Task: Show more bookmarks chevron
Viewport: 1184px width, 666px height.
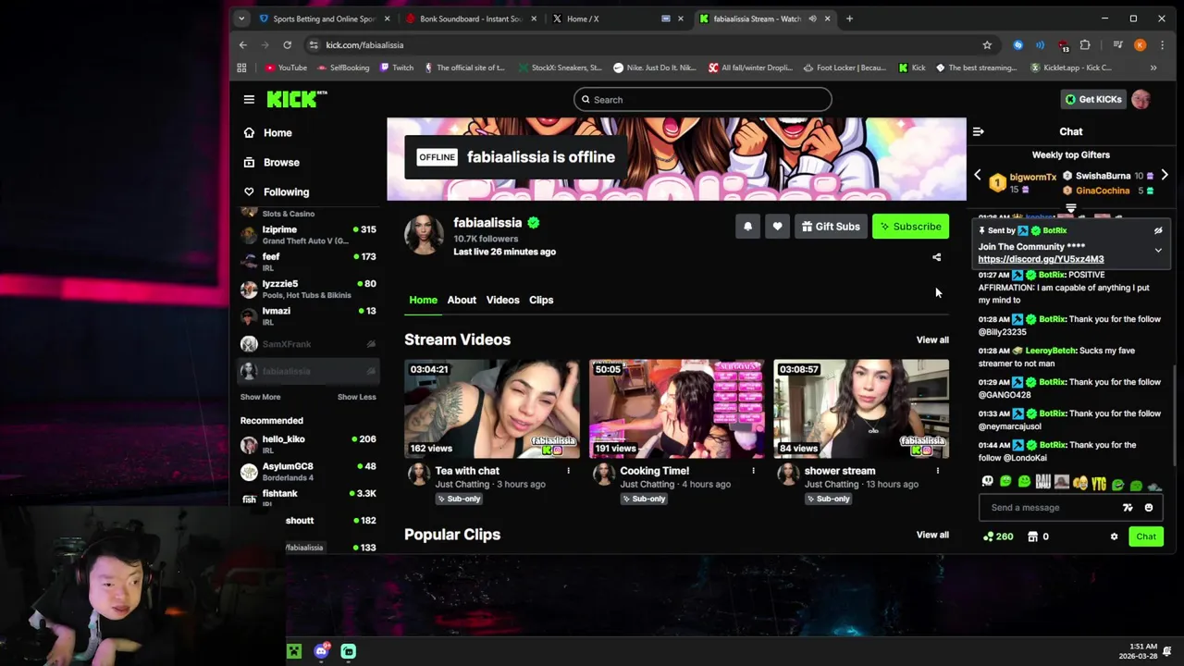Action: tap(1153, 68)
